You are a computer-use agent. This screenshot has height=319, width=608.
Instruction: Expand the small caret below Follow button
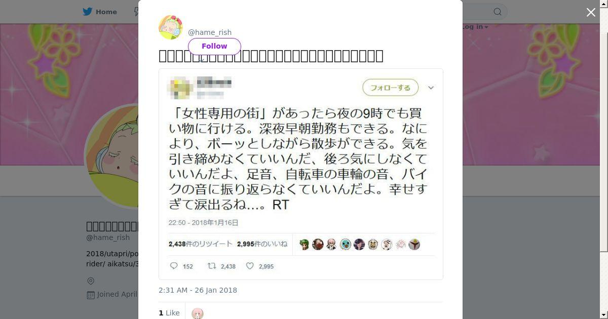pos(201,60)
